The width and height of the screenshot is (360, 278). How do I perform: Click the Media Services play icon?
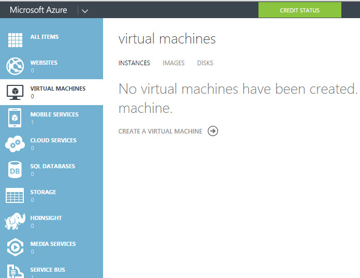pos(15,247)
